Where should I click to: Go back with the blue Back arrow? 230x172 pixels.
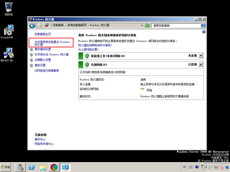click(32, 26)
